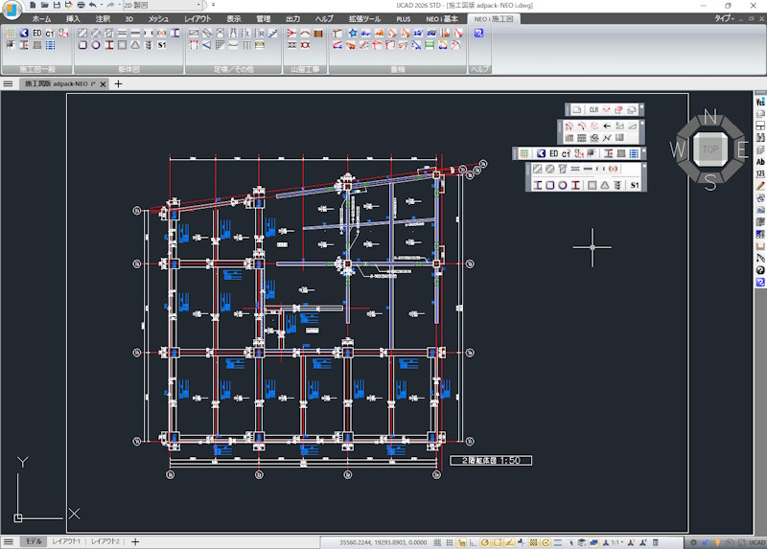Click the pencil icon in right sidebar
767x549 pixels.
click(x=760, y=186)
